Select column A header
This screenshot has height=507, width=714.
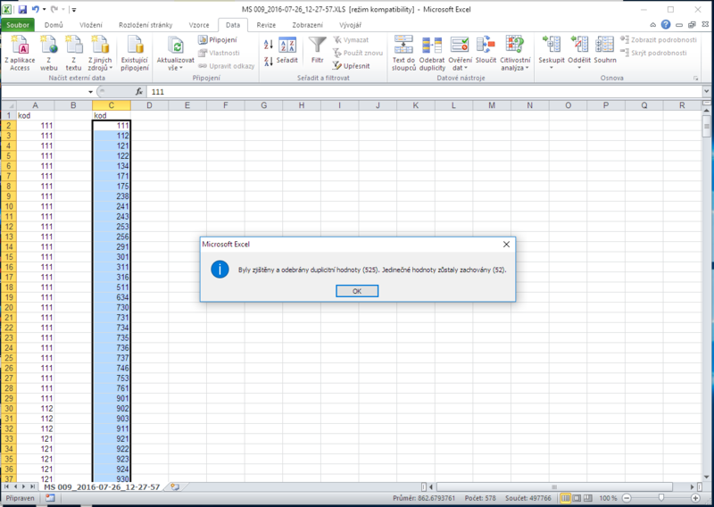click(x=35, y=105)
